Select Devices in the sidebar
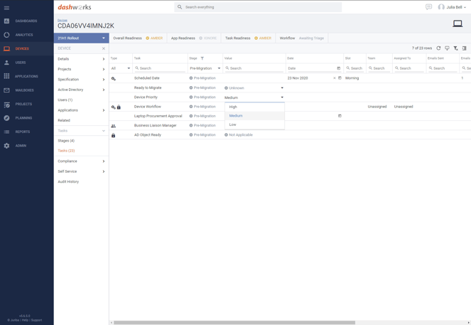 coord(22,48)
